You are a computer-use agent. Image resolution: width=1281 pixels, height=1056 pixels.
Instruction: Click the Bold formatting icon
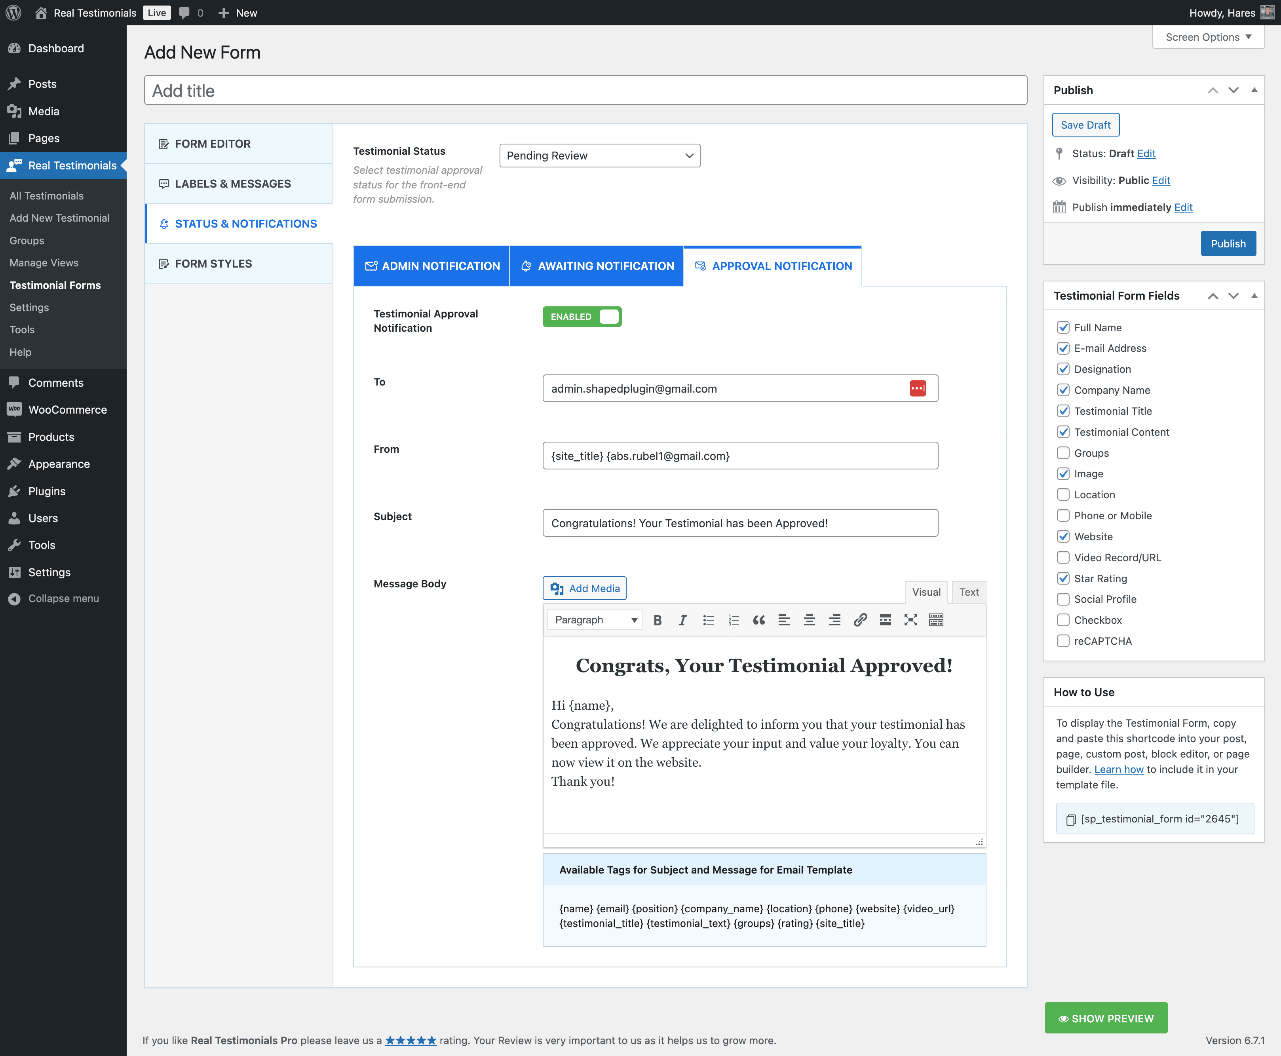click(x=657, y=620)
